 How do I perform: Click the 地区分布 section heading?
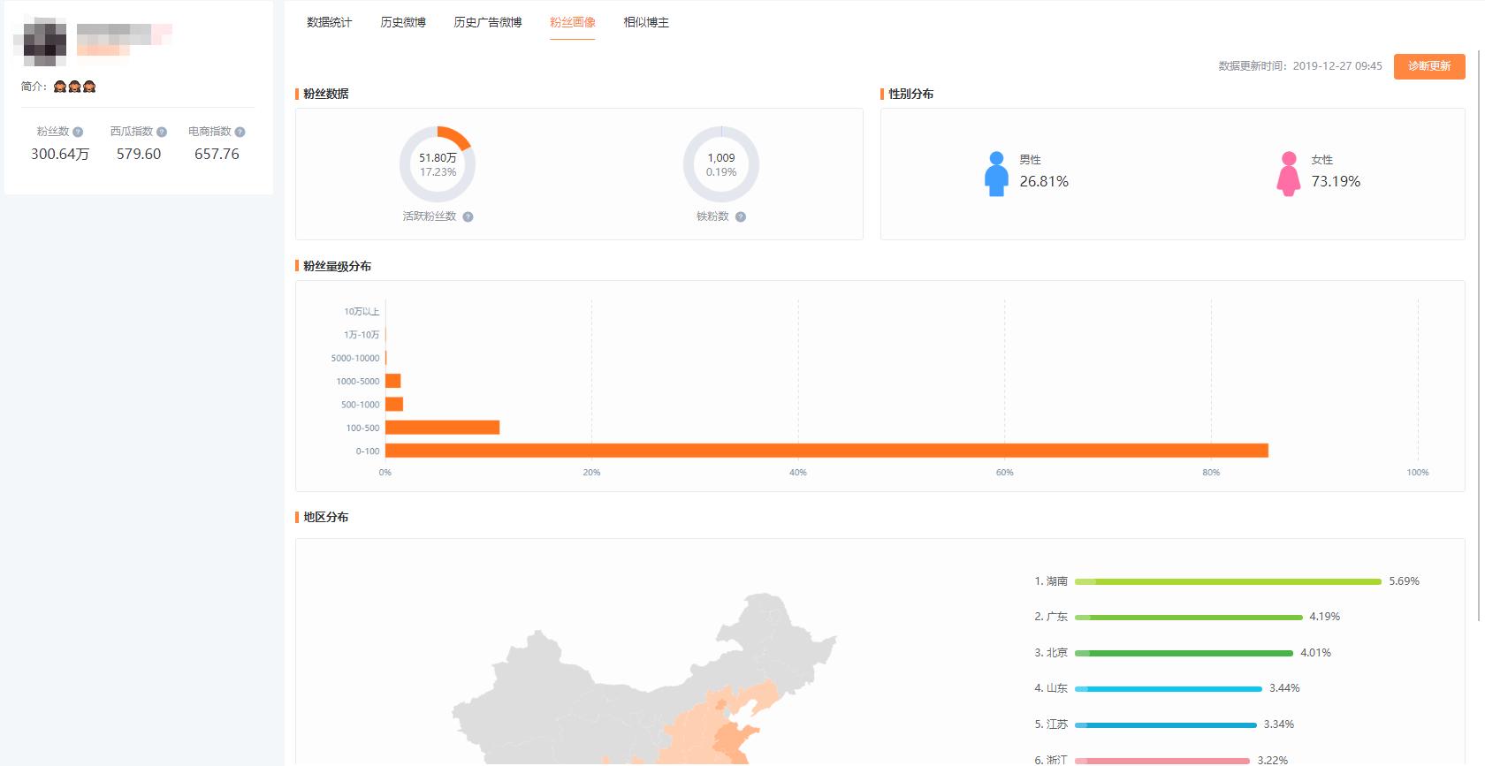coord(325,517)
